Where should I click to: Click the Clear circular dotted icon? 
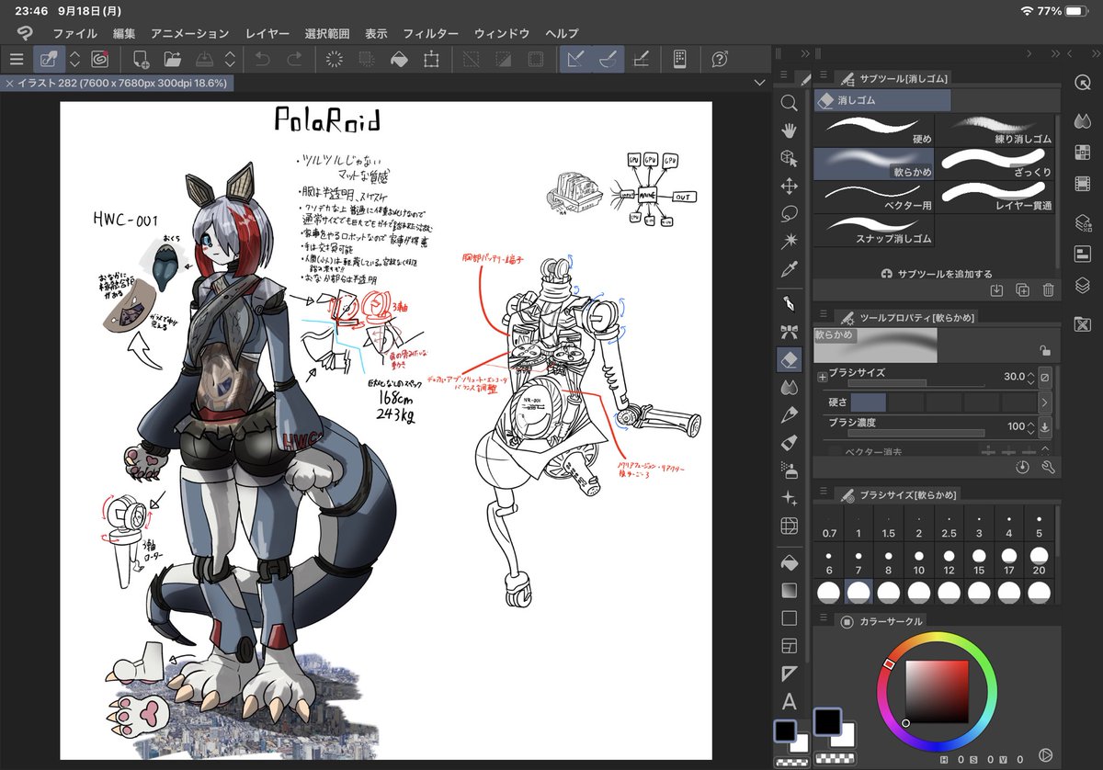(335, 59)
